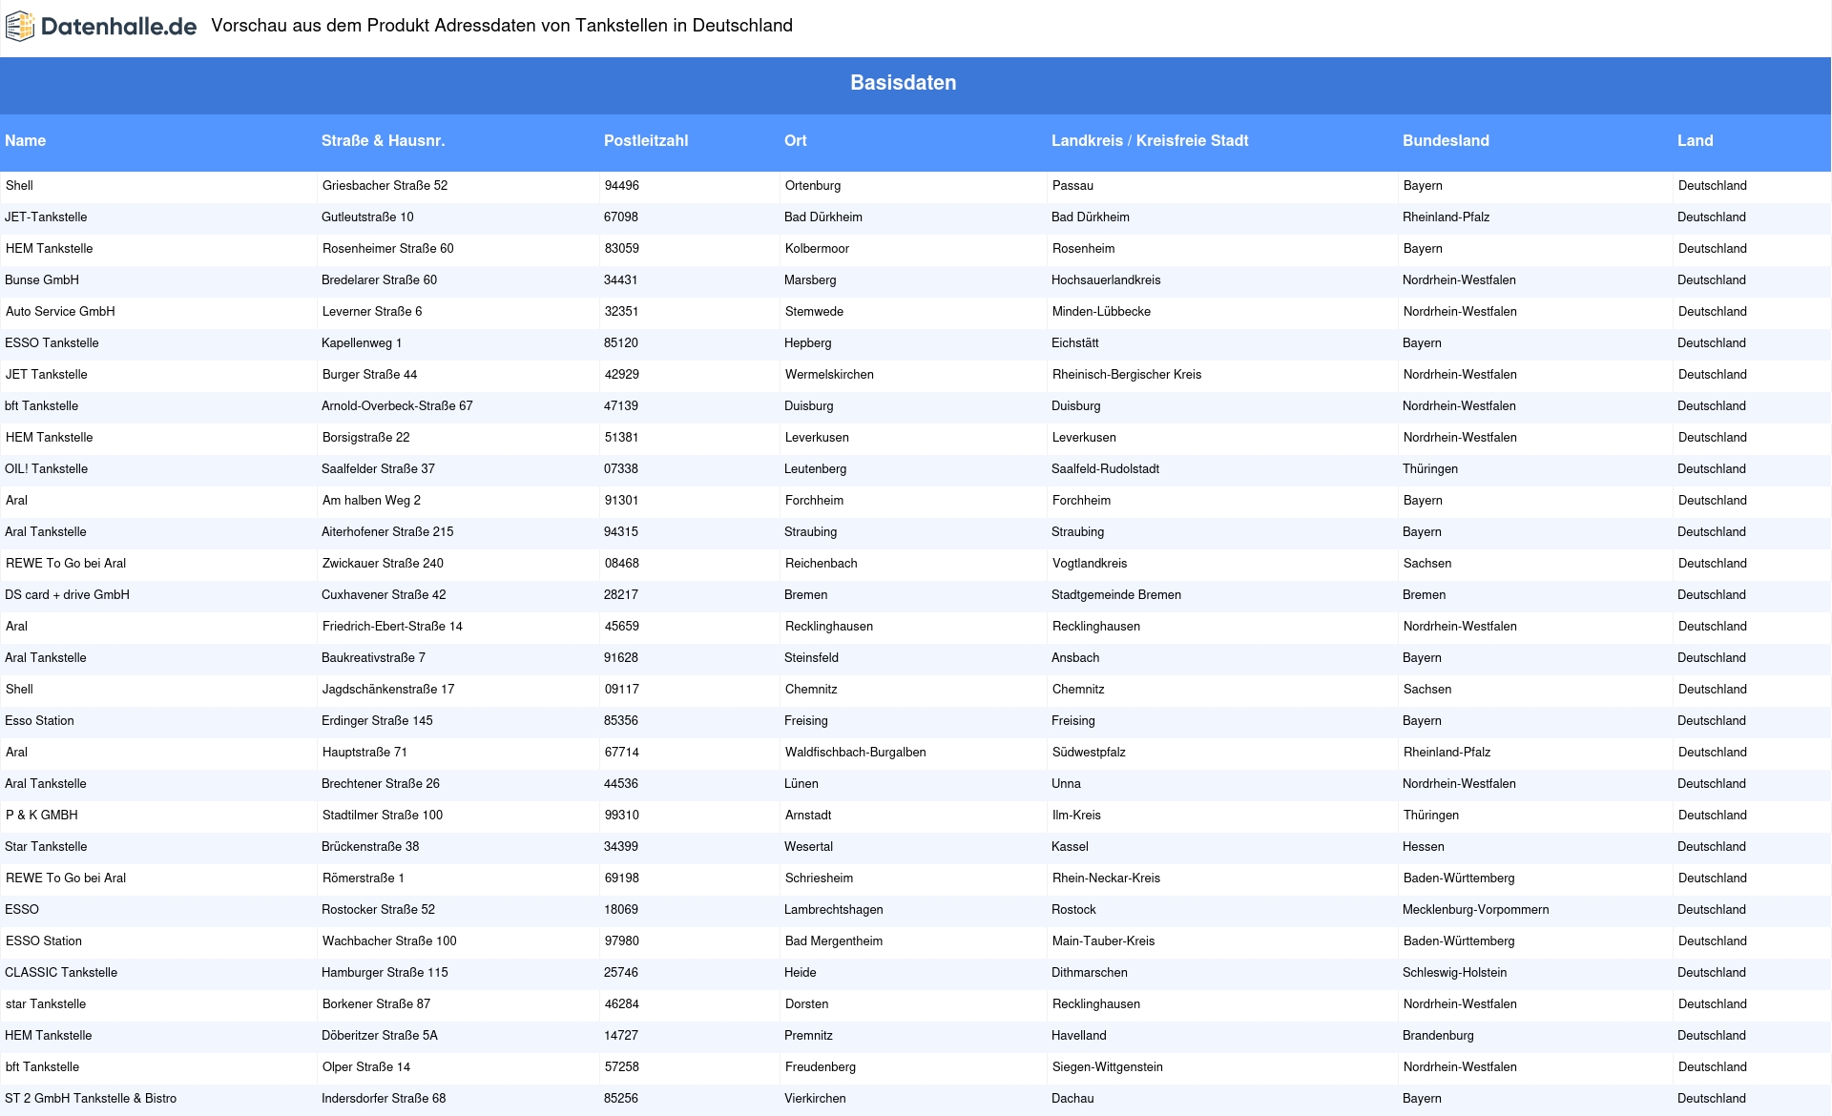
Task: Click the Landkreis / Kreisfreie Stadt header
Action: click(x=1150, y=140)
